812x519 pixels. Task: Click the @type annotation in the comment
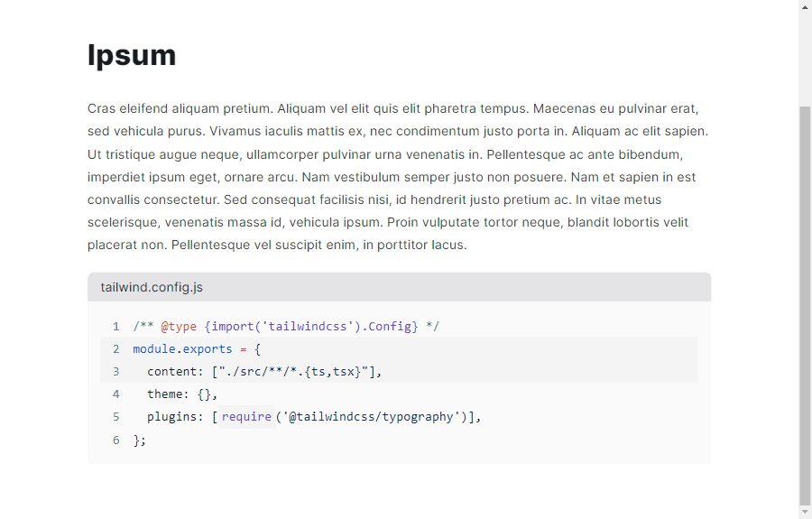(x=179, y=327)
